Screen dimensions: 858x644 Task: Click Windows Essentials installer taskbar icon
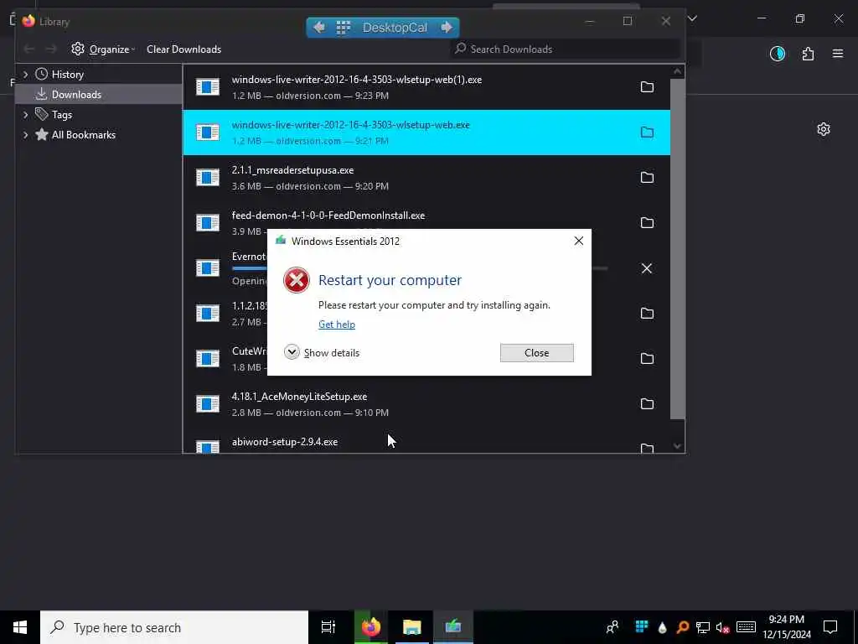click(453, 627)
